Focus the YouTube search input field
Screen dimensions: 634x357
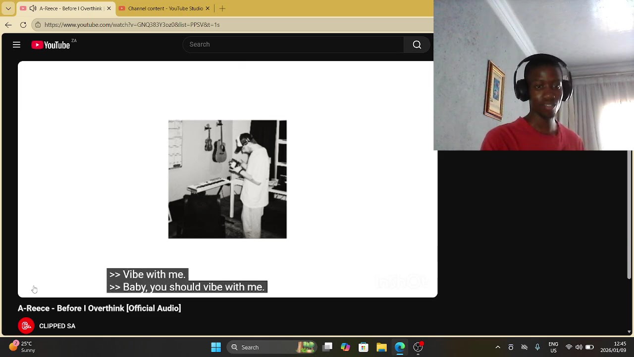293,45
